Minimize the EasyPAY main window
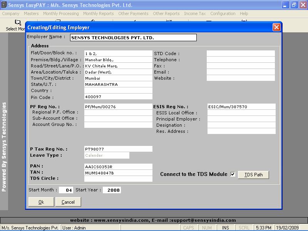 tap(285, 5)
